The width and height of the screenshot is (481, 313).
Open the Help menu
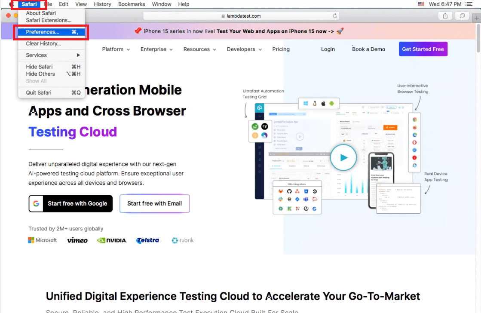tap(184, 4)
